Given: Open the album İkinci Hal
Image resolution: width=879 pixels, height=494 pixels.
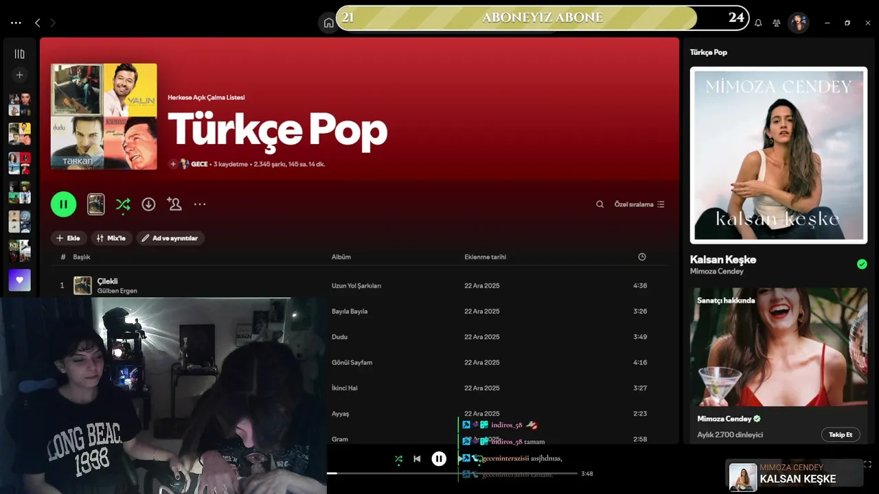Looking at the screenshot, I should click(x=345, y=388).
